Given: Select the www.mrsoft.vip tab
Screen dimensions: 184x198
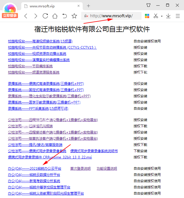Looking at the screenshot, I should point(52,6).
